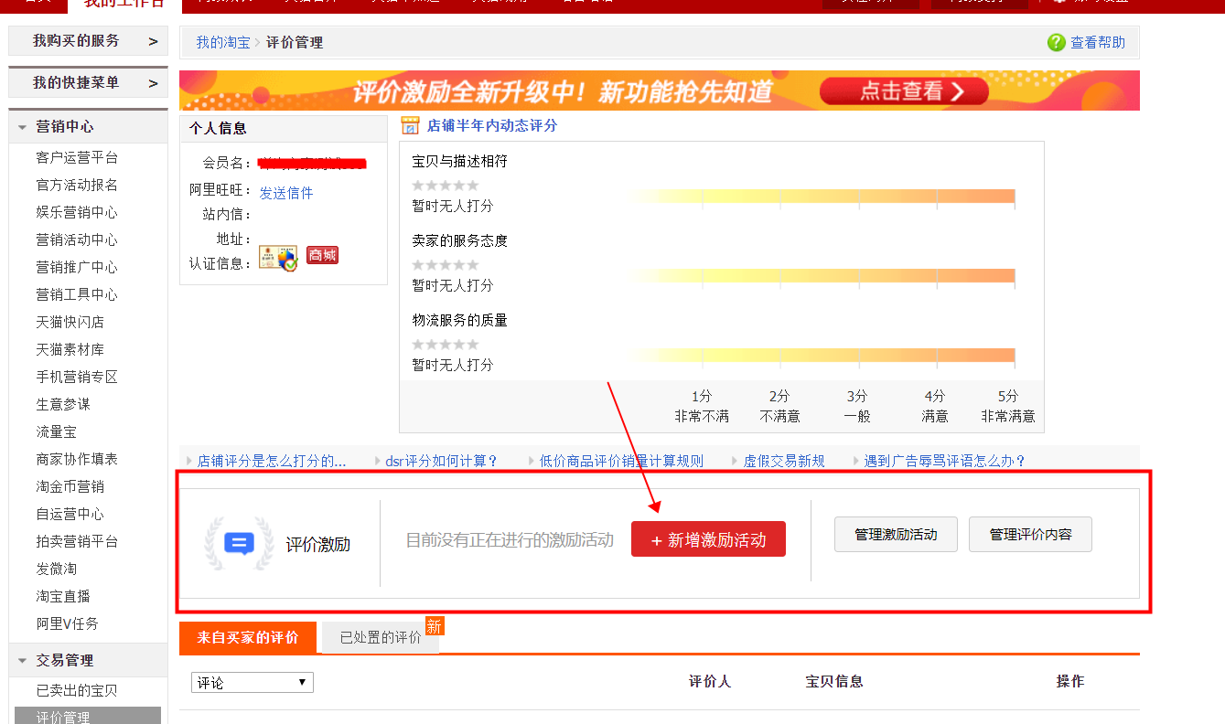This screenshot has width=1225, height=724.
Task: Open 淘金币营销 in sidebar
Action: click(70, 486)
